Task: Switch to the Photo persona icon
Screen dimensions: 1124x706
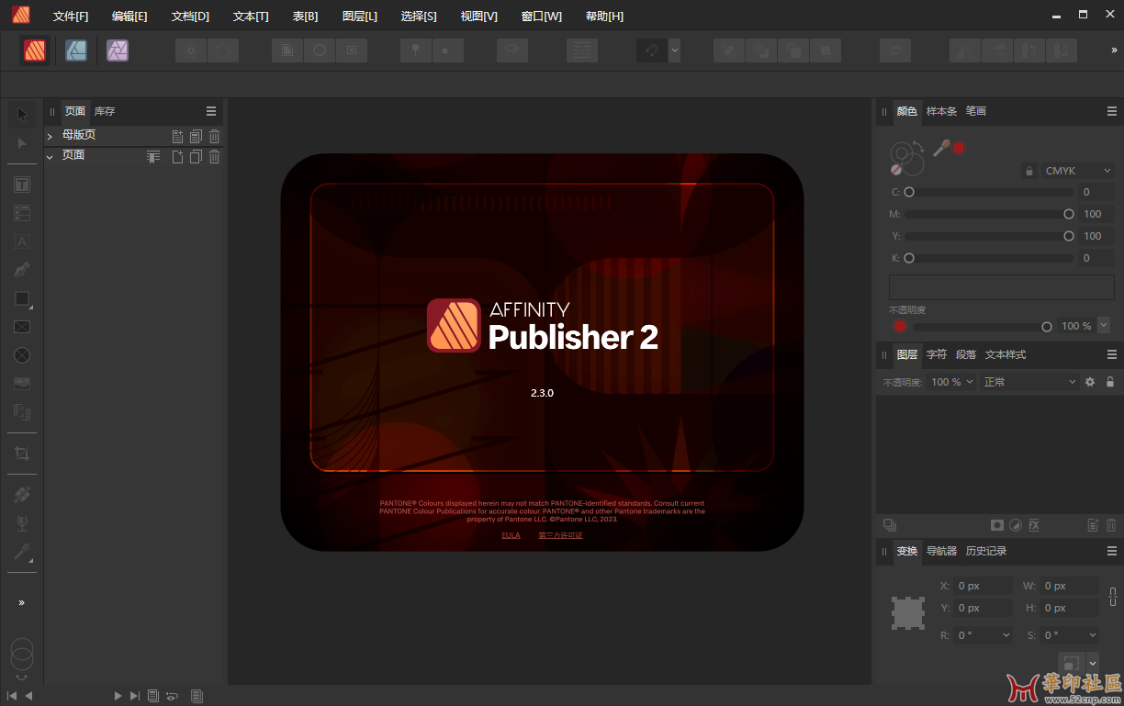Action: click(117, 50)
